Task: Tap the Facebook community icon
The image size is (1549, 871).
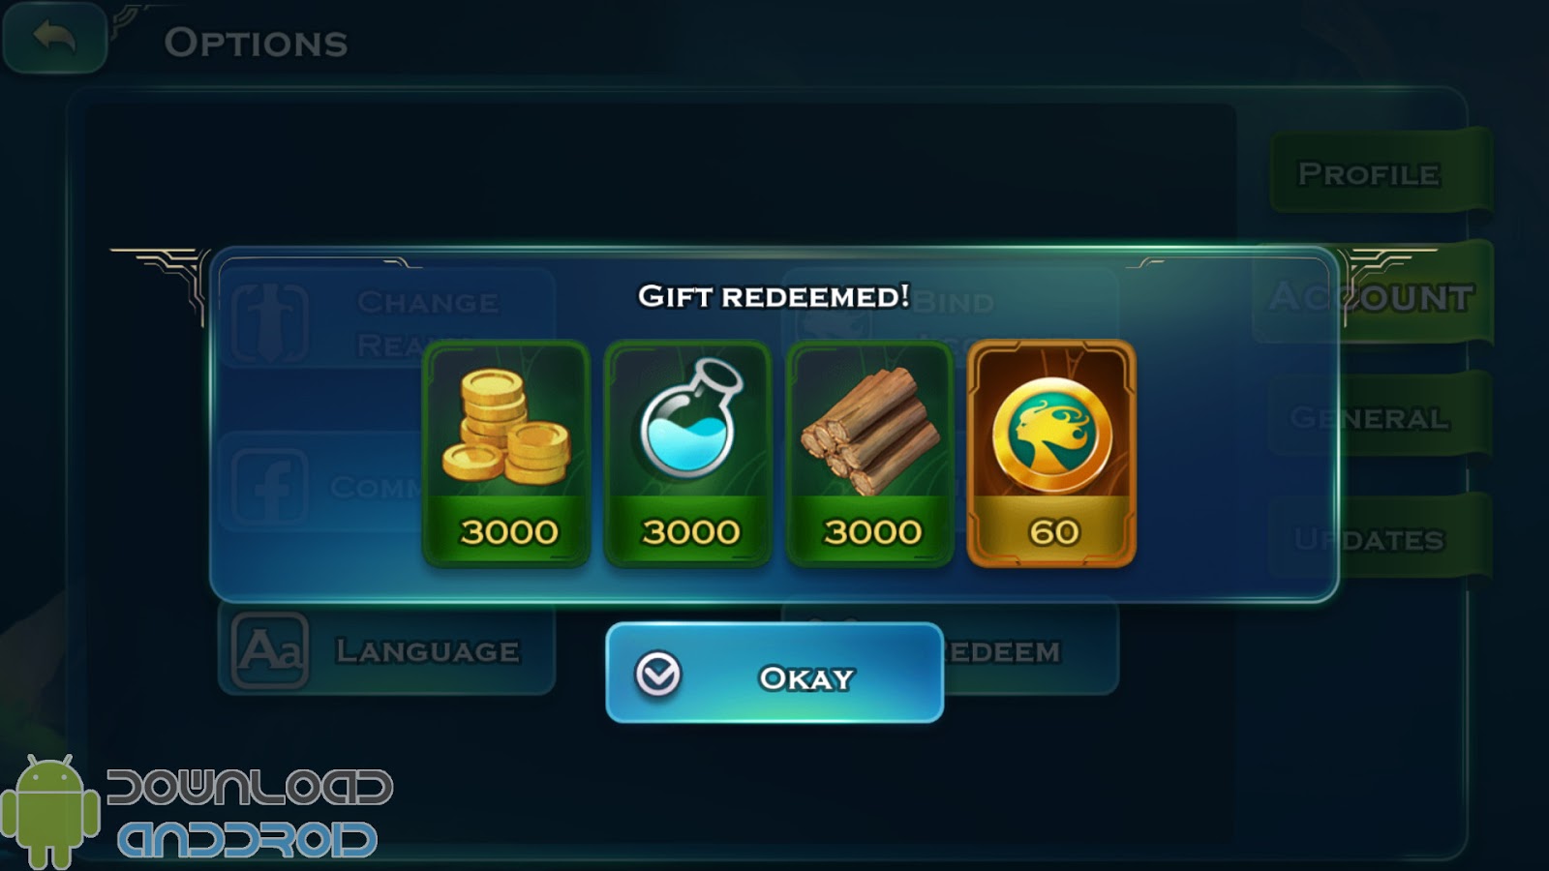Action: (270, 487)
